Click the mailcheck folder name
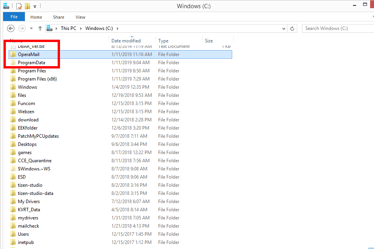374x249 pixels. (x=28, y=226)
